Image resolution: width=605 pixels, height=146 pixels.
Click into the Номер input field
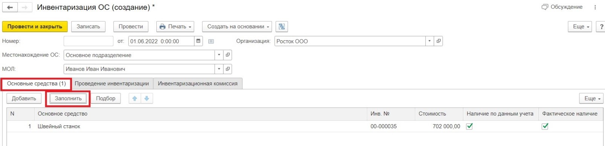coord(88,41)
